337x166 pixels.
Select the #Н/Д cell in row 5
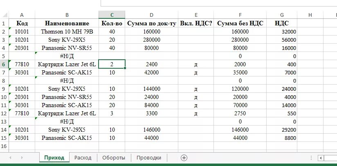(67, 56)
